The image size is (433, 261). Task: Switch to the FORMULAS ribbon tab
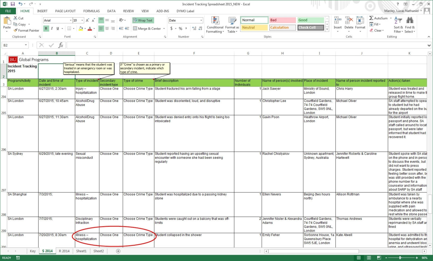(91, 11)
